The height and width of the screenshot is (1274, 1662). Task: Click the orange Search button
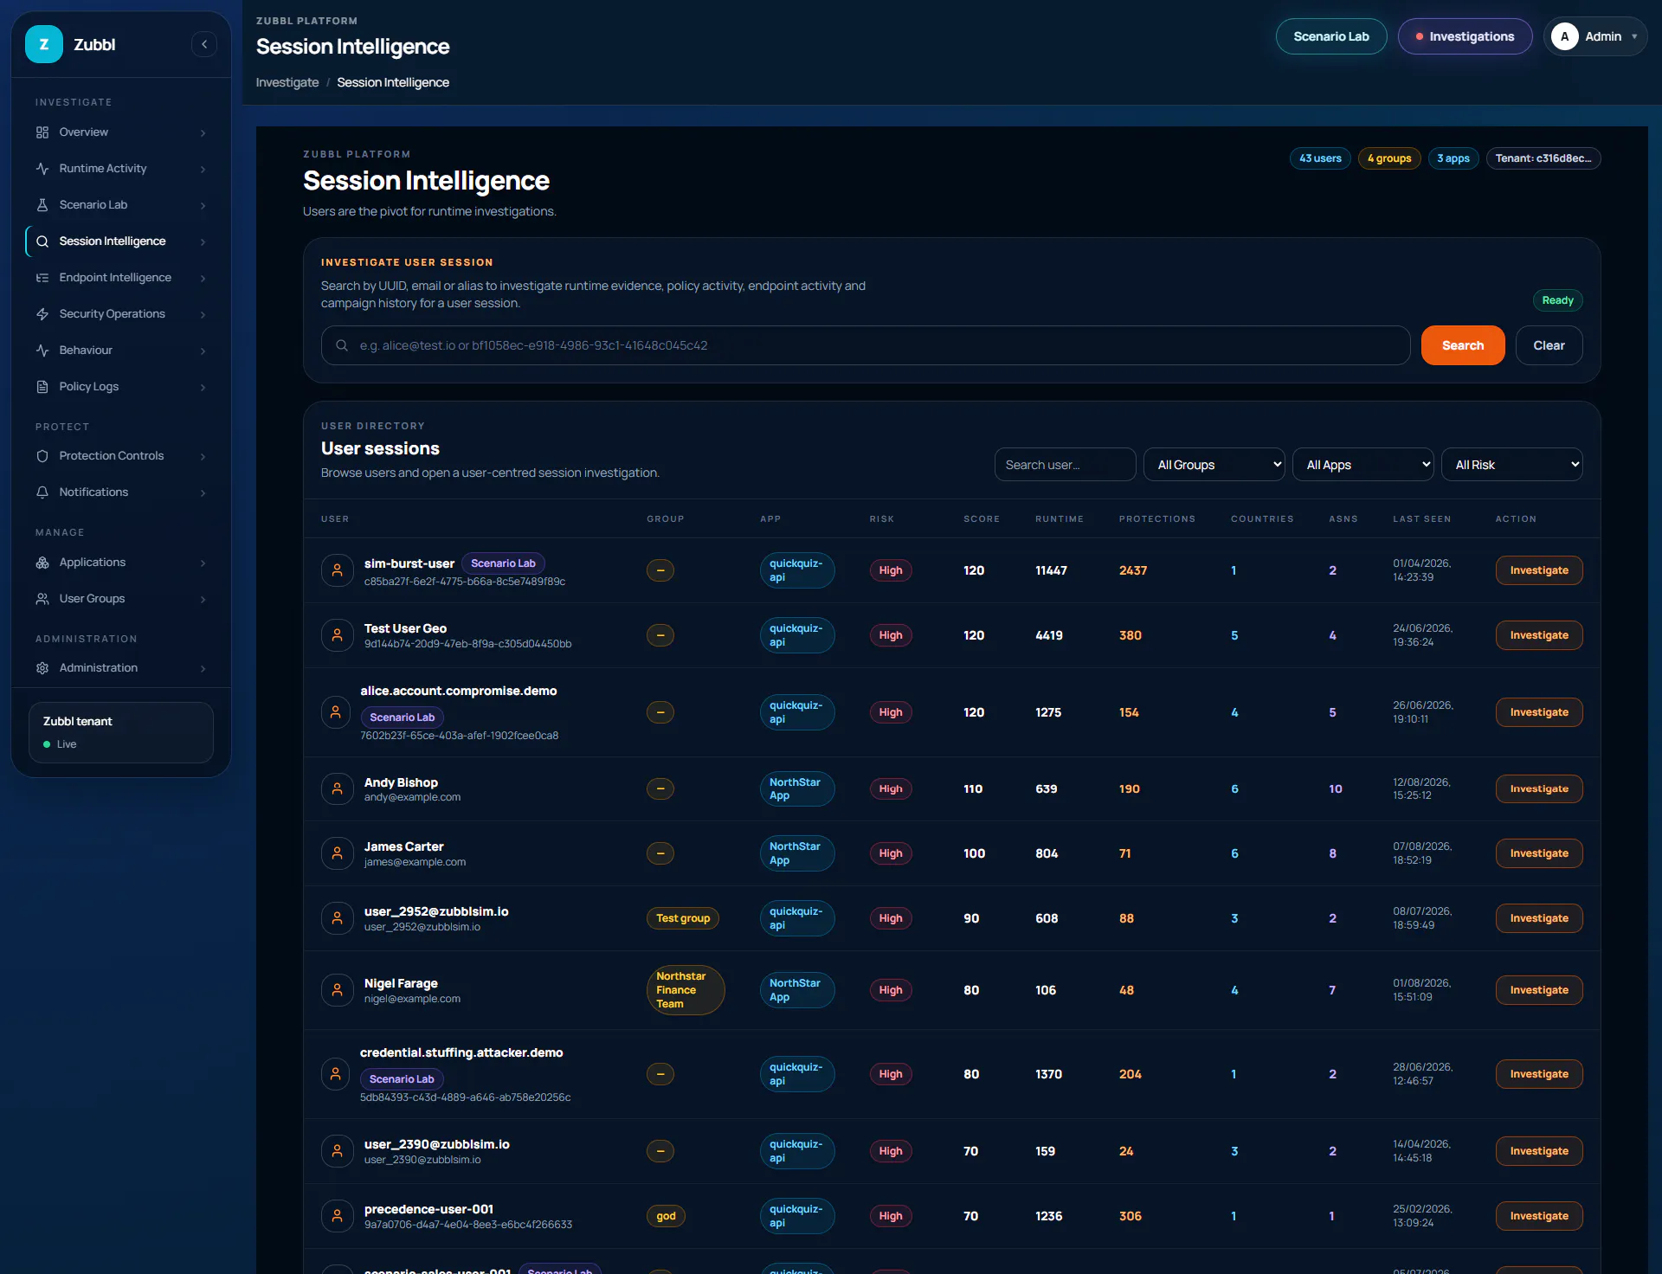coord(1463,345)
